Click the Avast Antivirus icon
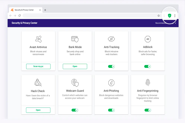The width and height of the screenshot is (185, 123). point(38,39)
